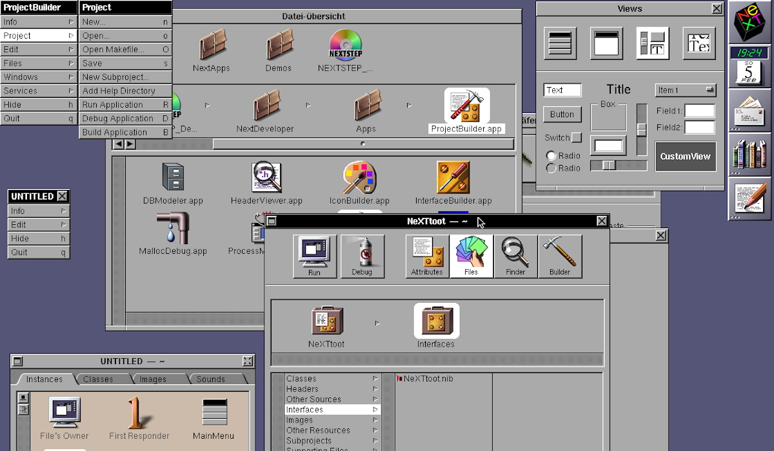This screenshot has height=451, width=774.
Task: Choose Quit in UNTITLED menu
Action: coord(39,253)
